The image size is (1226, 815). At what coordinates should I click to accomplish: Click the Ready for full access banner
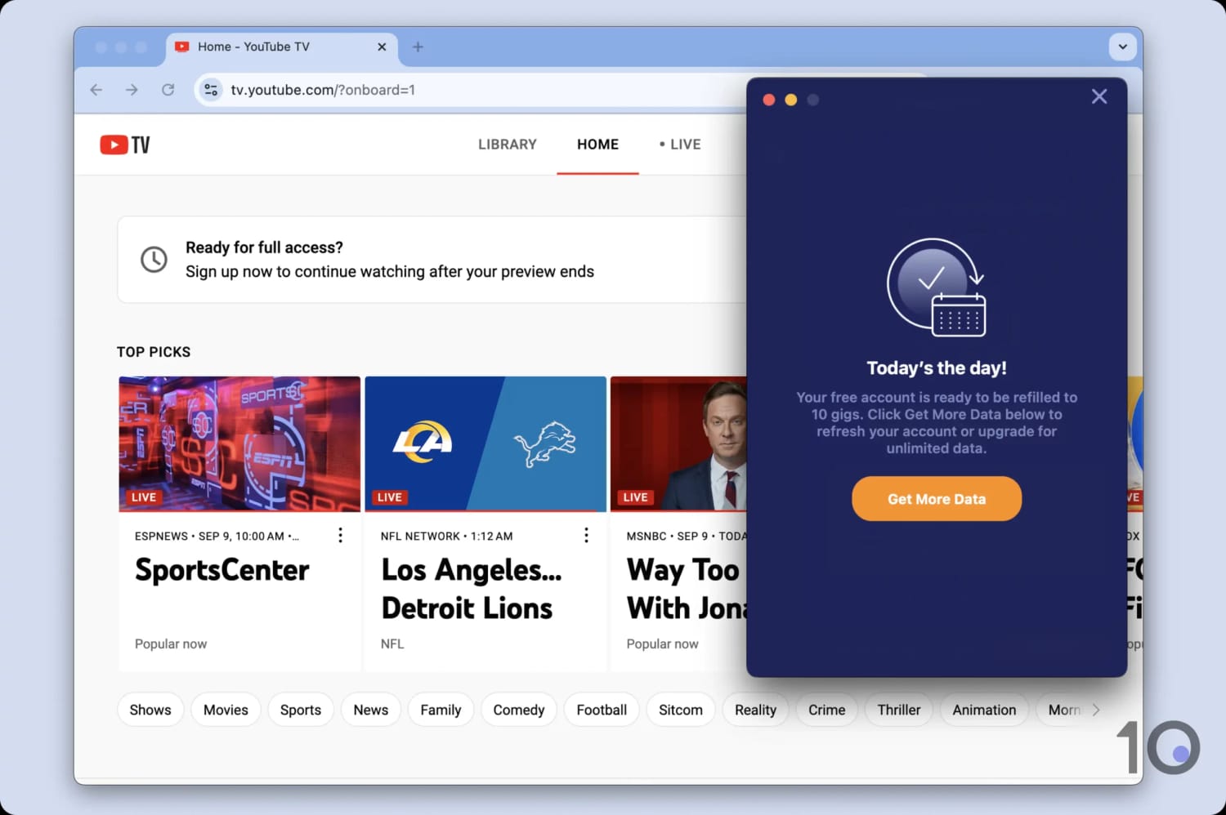[432, 260]
